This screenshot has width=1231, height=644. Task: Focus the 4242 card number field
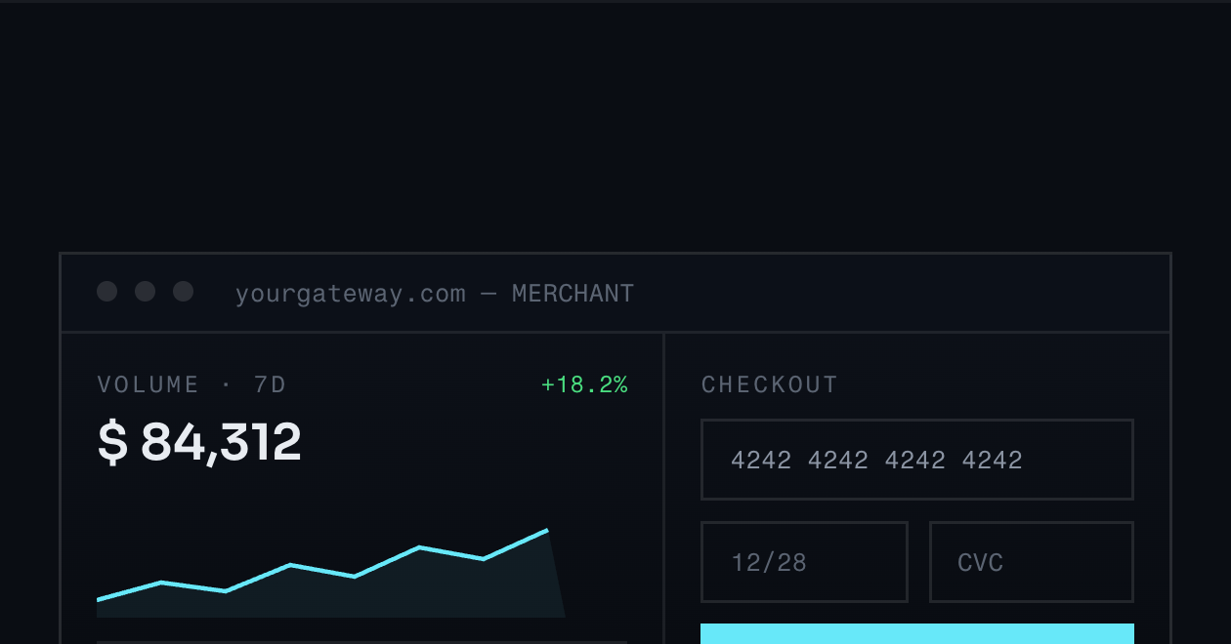(917, 460)
